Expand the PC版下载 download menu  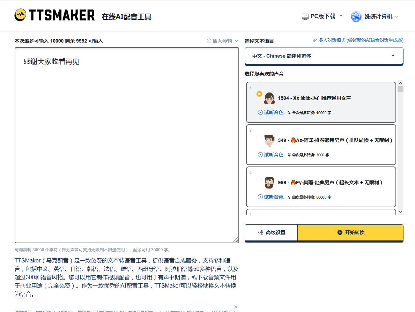(x=323, y=16)
